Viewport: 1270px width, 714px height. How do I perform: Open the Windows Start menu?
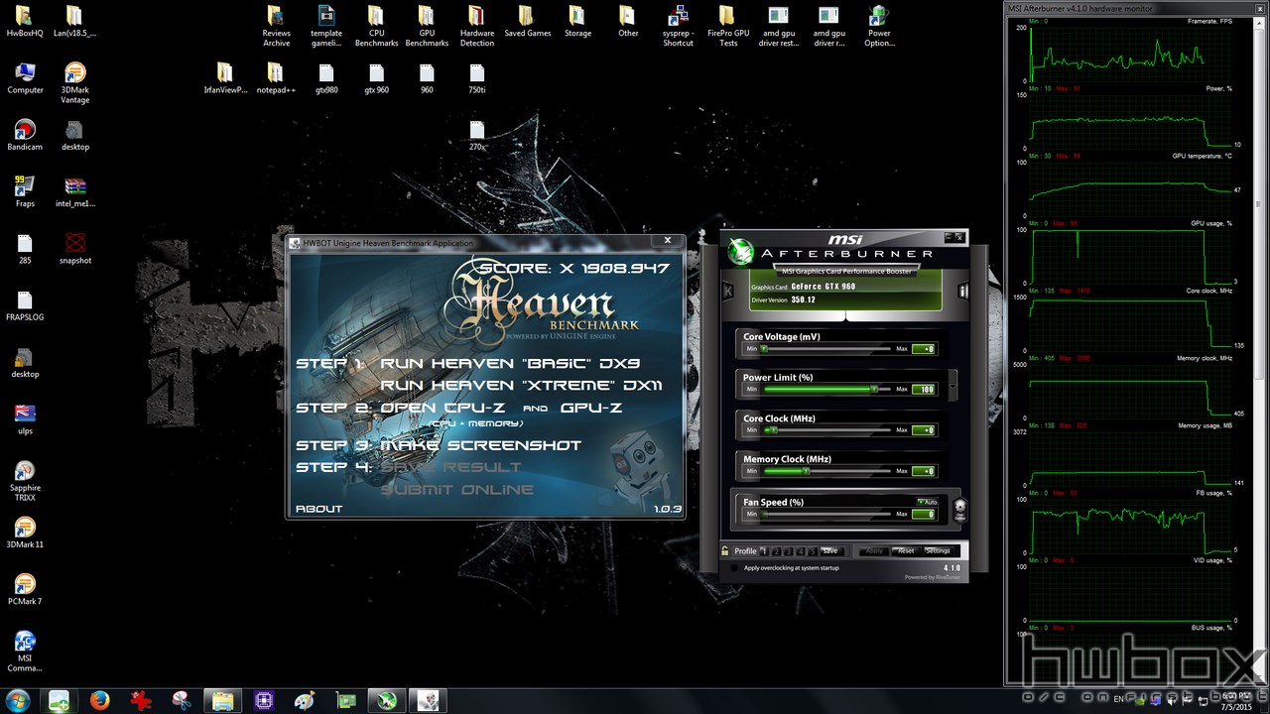(x=18, y=700)
